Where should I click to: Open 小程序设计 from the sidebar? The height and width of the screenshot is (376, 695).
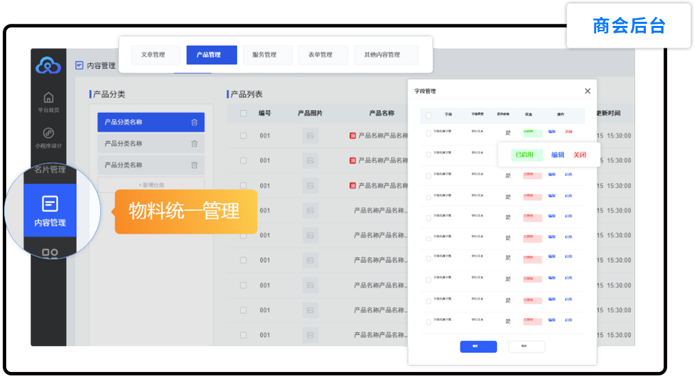pos(48,138)
